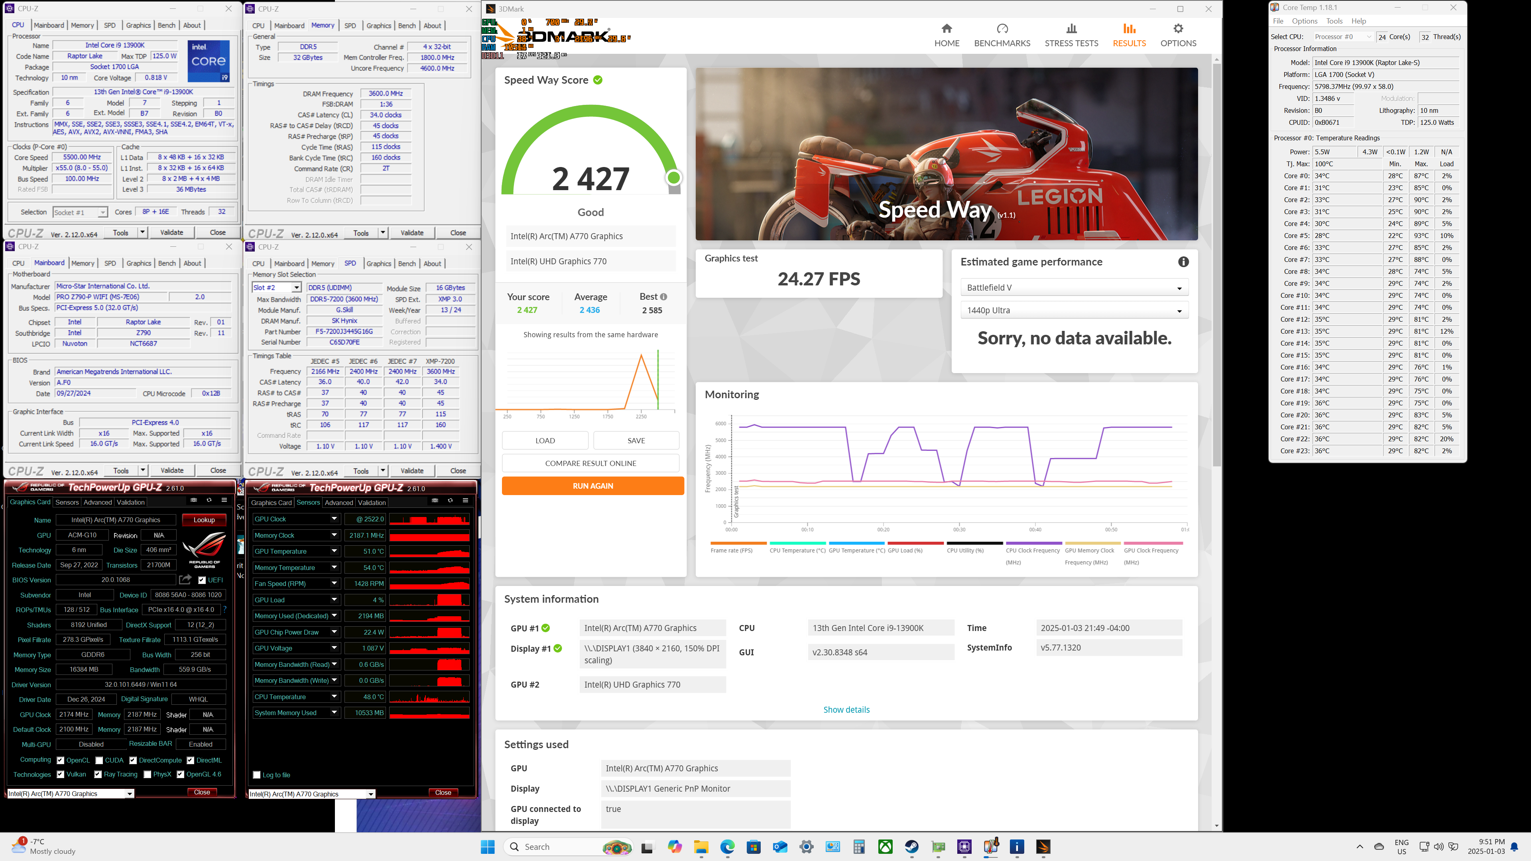Click COMPARE RESULT ONLINE in 3DMark
This screenshot has width=1531, height=861.
coord(590,463)
